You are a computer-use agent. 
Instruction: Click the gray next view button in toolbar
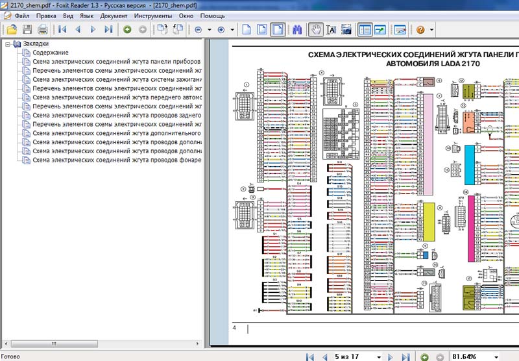(x=143, y=30)
